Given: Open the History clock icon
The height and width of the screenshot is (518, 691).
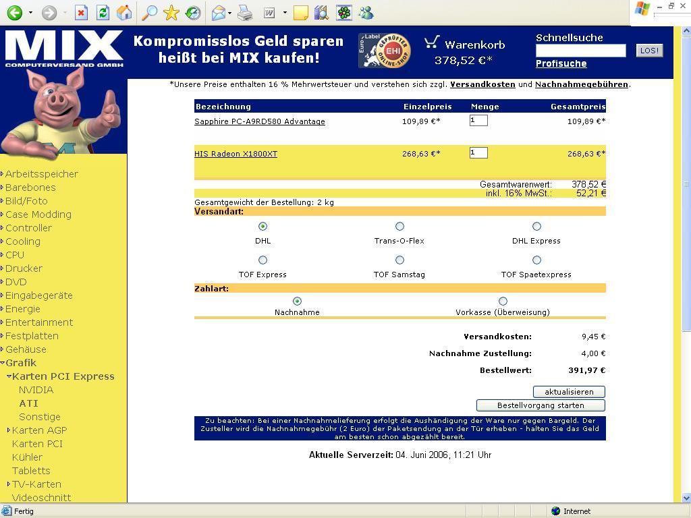Looking at the screenshot, I should click(x=192, y=13).
